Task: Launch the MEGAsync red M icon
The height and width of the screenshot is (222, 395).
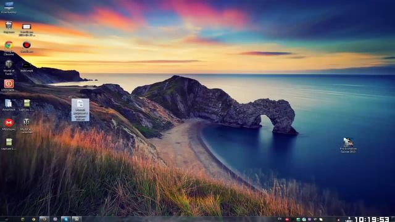Action: pos(9,125)
